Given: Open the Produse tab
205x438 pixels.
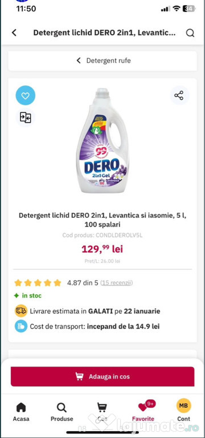Looking at the screenshot, I should [61, 411].
